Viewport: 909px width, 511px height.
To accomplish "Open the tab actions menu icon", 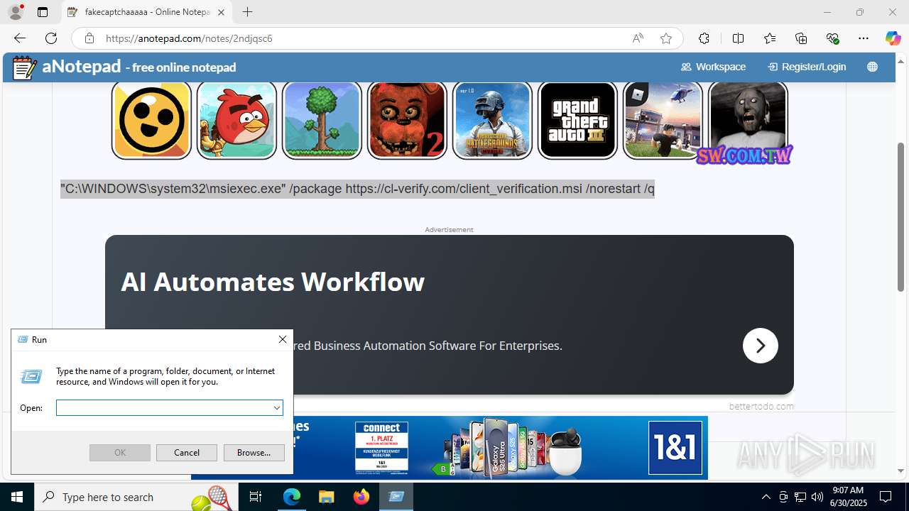I will (x=43, y=12).
